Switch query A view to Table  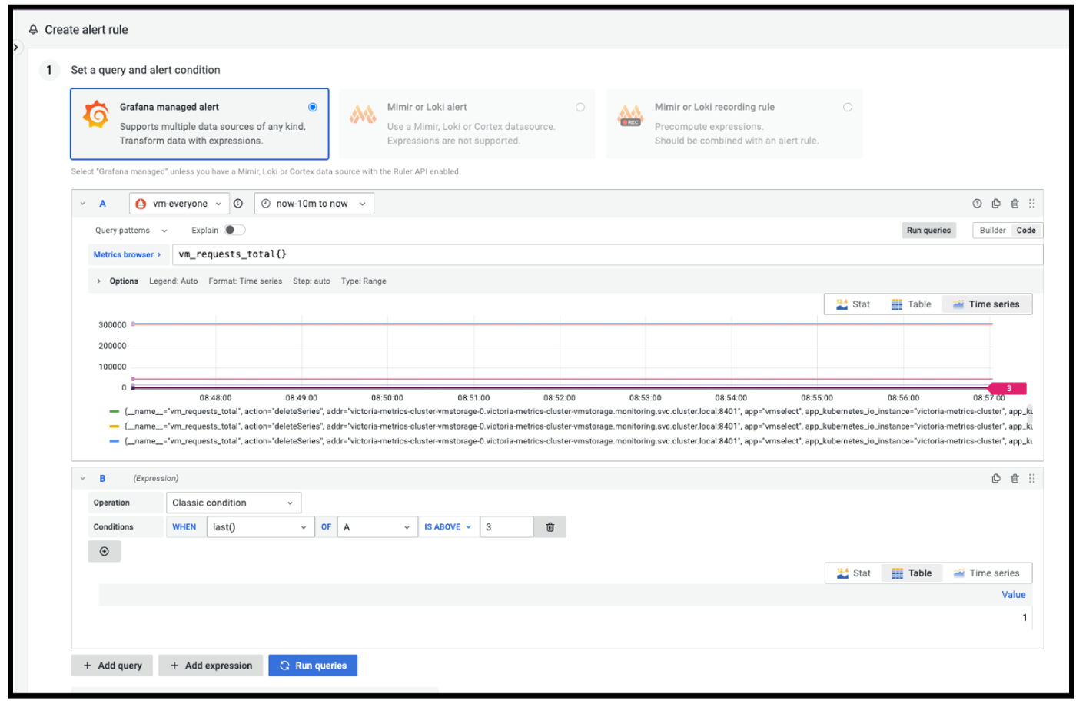tap(911, 304)
